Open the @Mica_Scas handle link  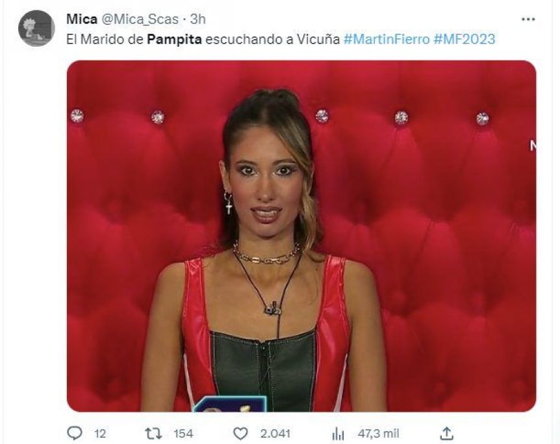140,19
